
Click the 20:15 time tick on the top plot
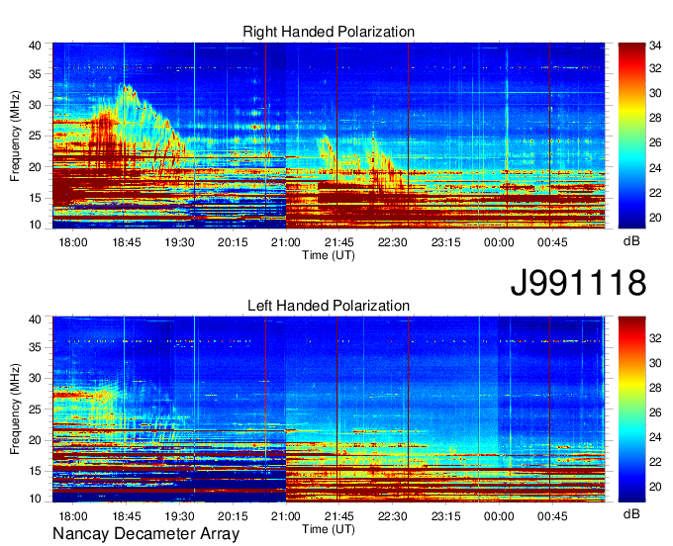click(233, 242)
